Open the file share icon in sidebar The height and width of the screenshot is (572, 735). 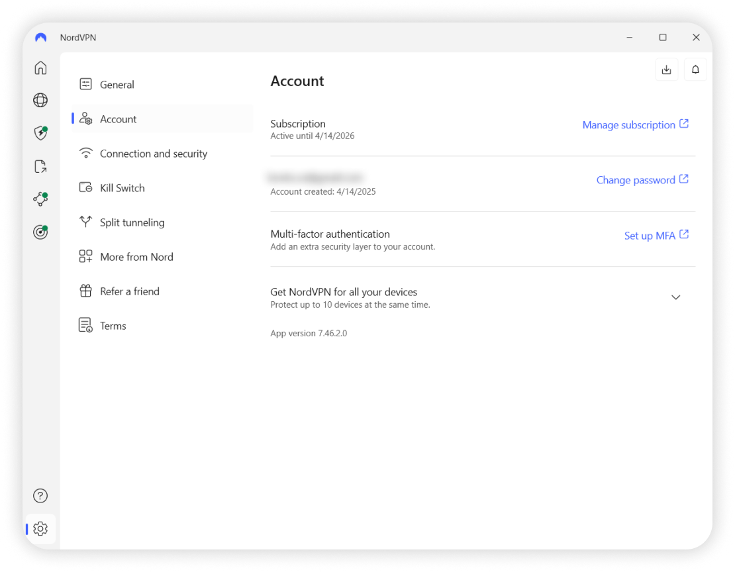click(40, 166)
